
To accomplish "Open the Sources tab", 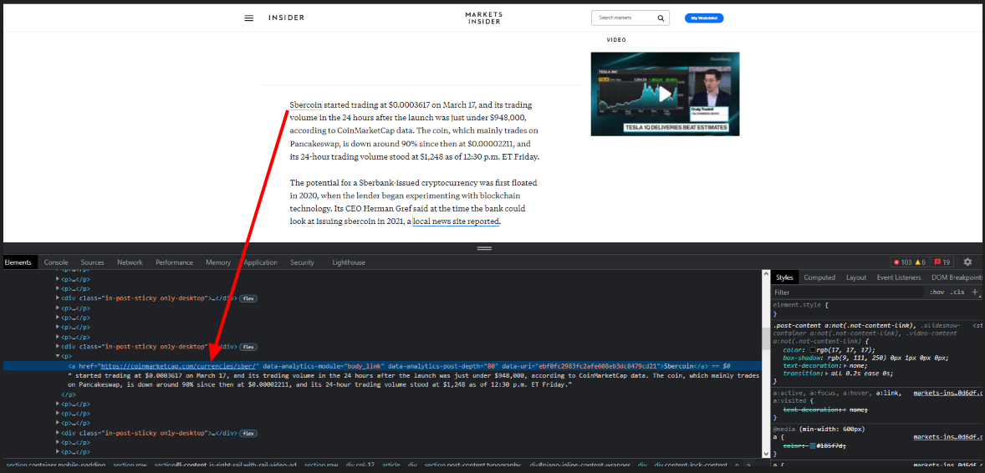I will [92, 262].
